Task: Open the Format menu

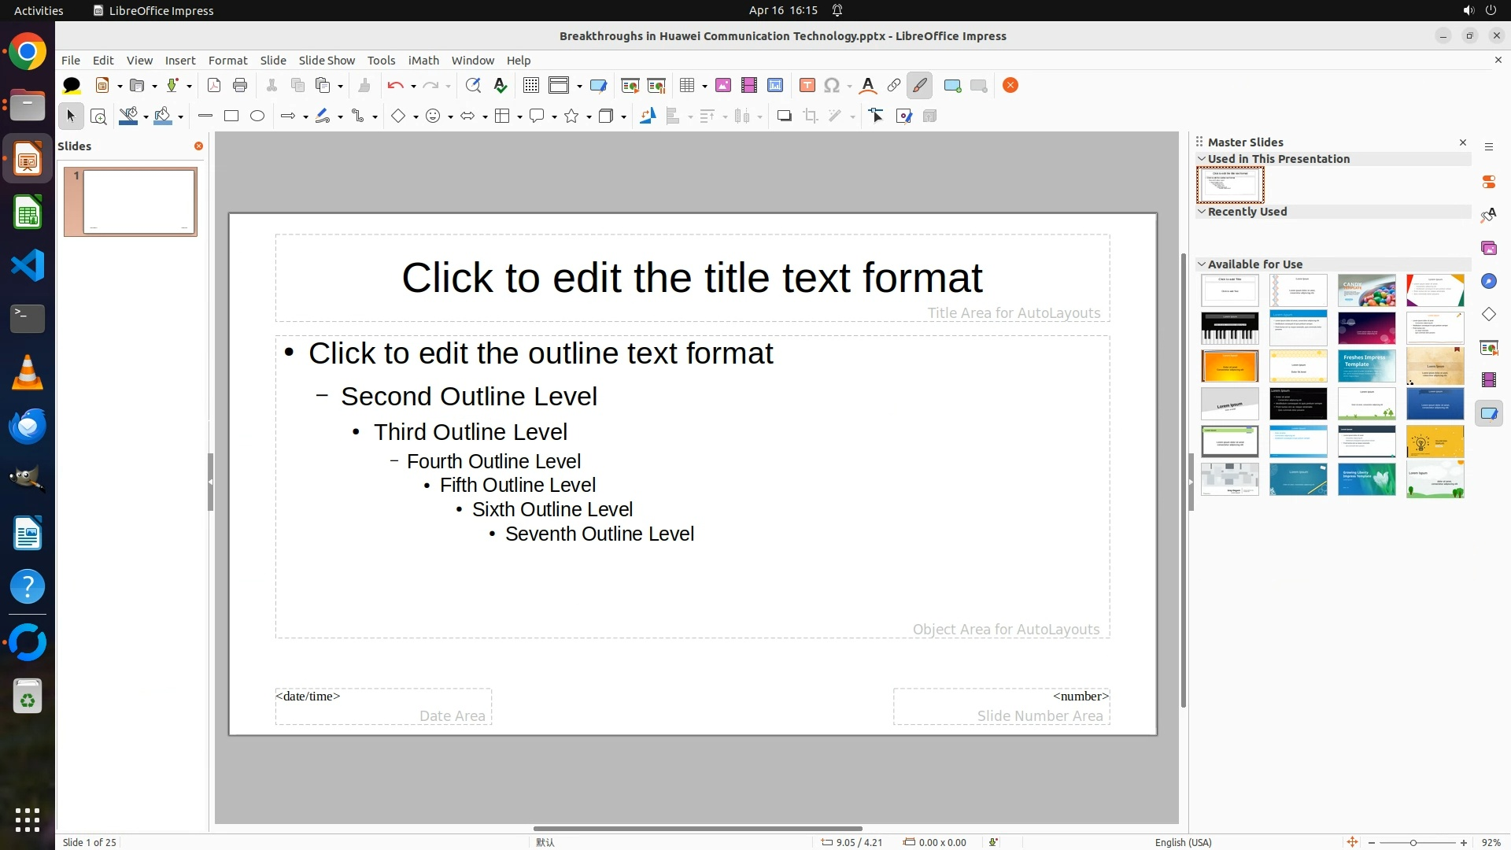Action: click(227, 60)
